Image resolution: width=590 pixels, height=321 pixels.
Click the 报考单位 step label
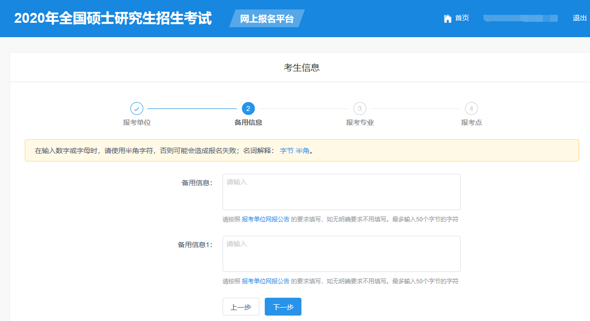tap(137, 122)
